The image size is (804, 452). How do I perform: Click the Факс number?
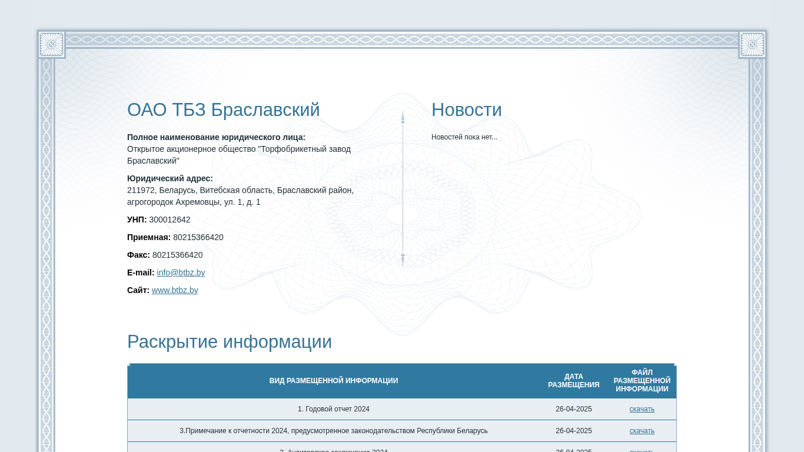click(177, 255)
